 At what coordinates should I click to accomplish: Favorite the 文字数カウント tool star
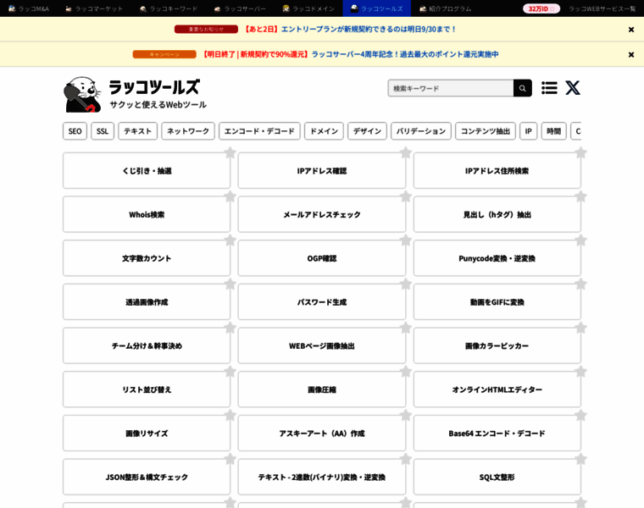click(230, 240)
